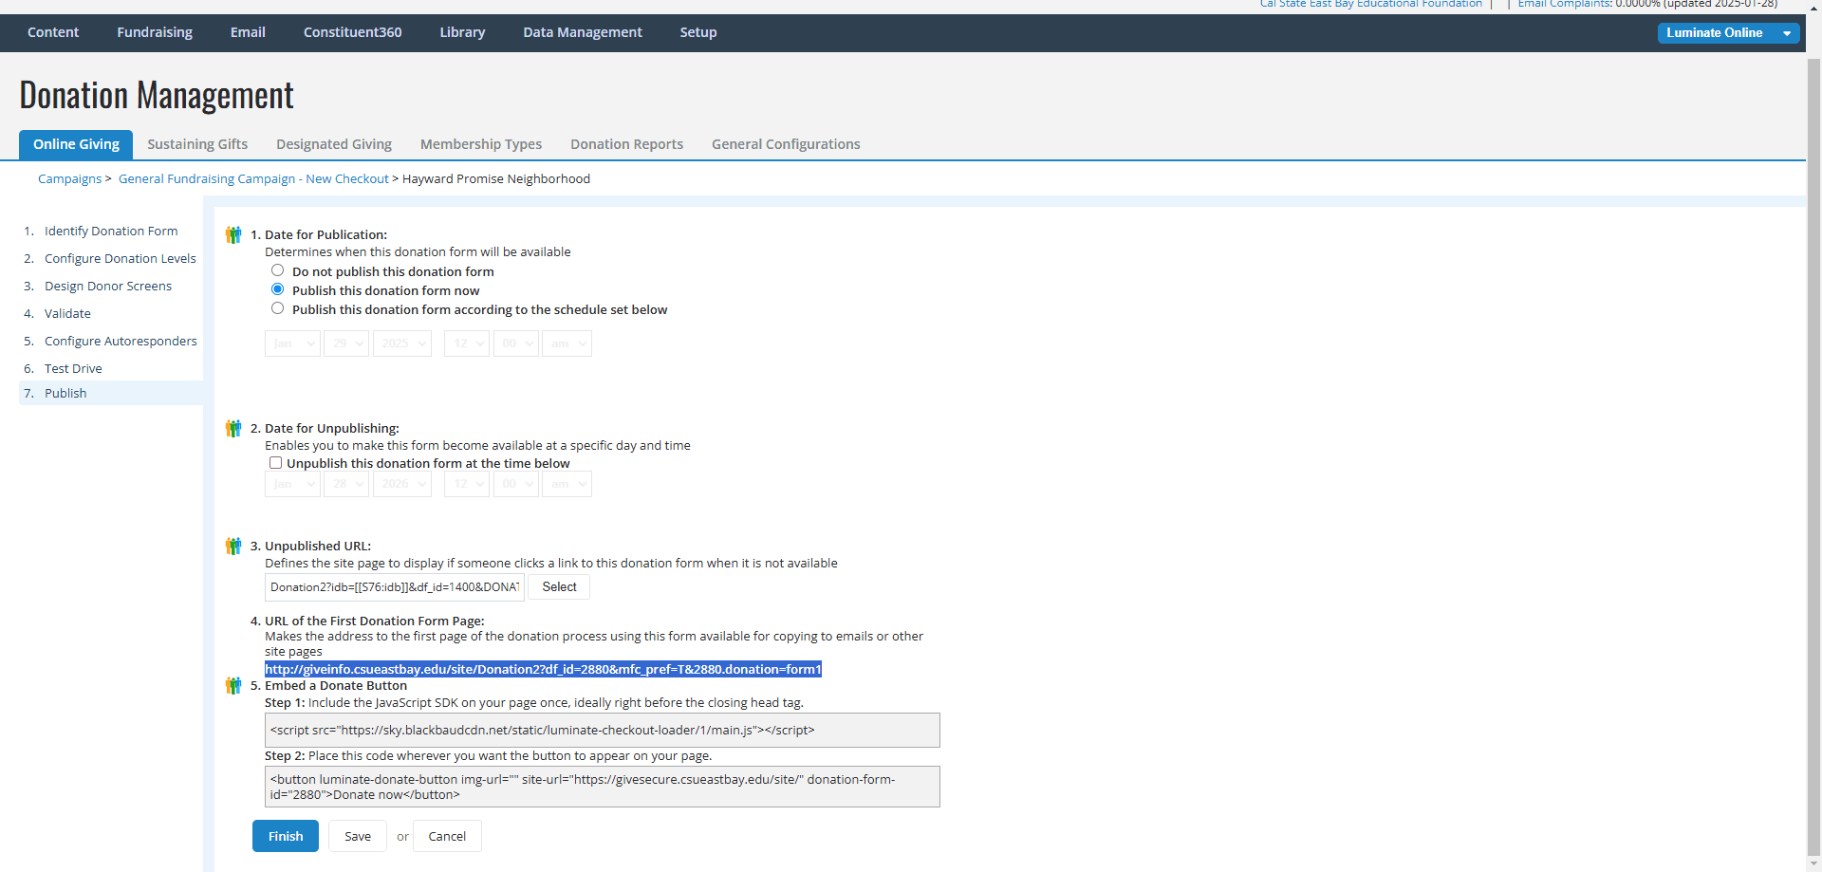The image size is (1822, 872).
Task: Enable 'Unpublish this donation form' checkbox
Action: click(x=275, y=463)
